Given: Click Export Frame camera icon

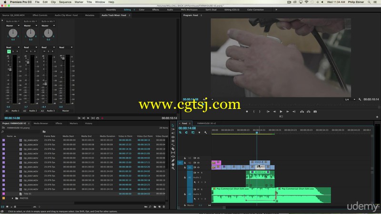Looking at the screenshot, I should pos(315,112).
